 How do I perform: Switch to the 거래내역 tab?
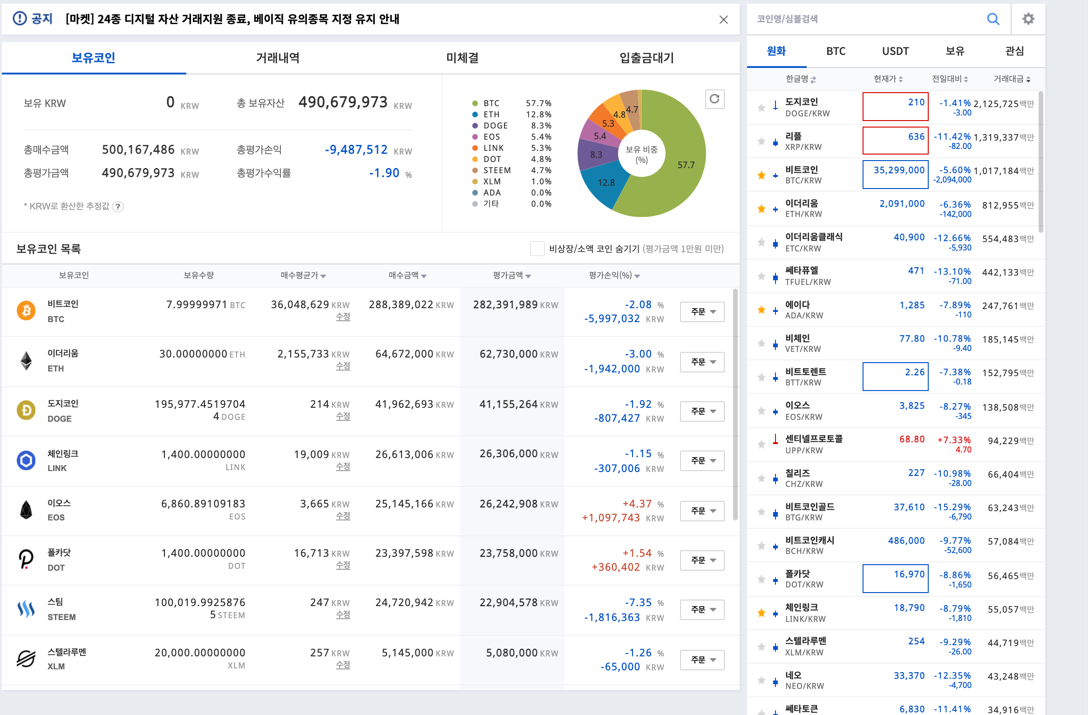click(278, 58)
